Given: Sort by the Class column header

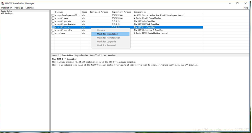Looking at the screenshot, I should click(85, 12).
